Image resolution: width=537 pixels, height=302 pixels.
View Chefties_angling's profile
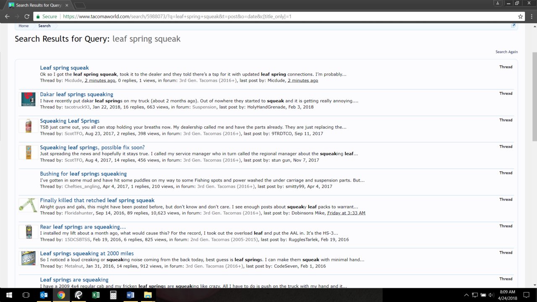[82, 187]
